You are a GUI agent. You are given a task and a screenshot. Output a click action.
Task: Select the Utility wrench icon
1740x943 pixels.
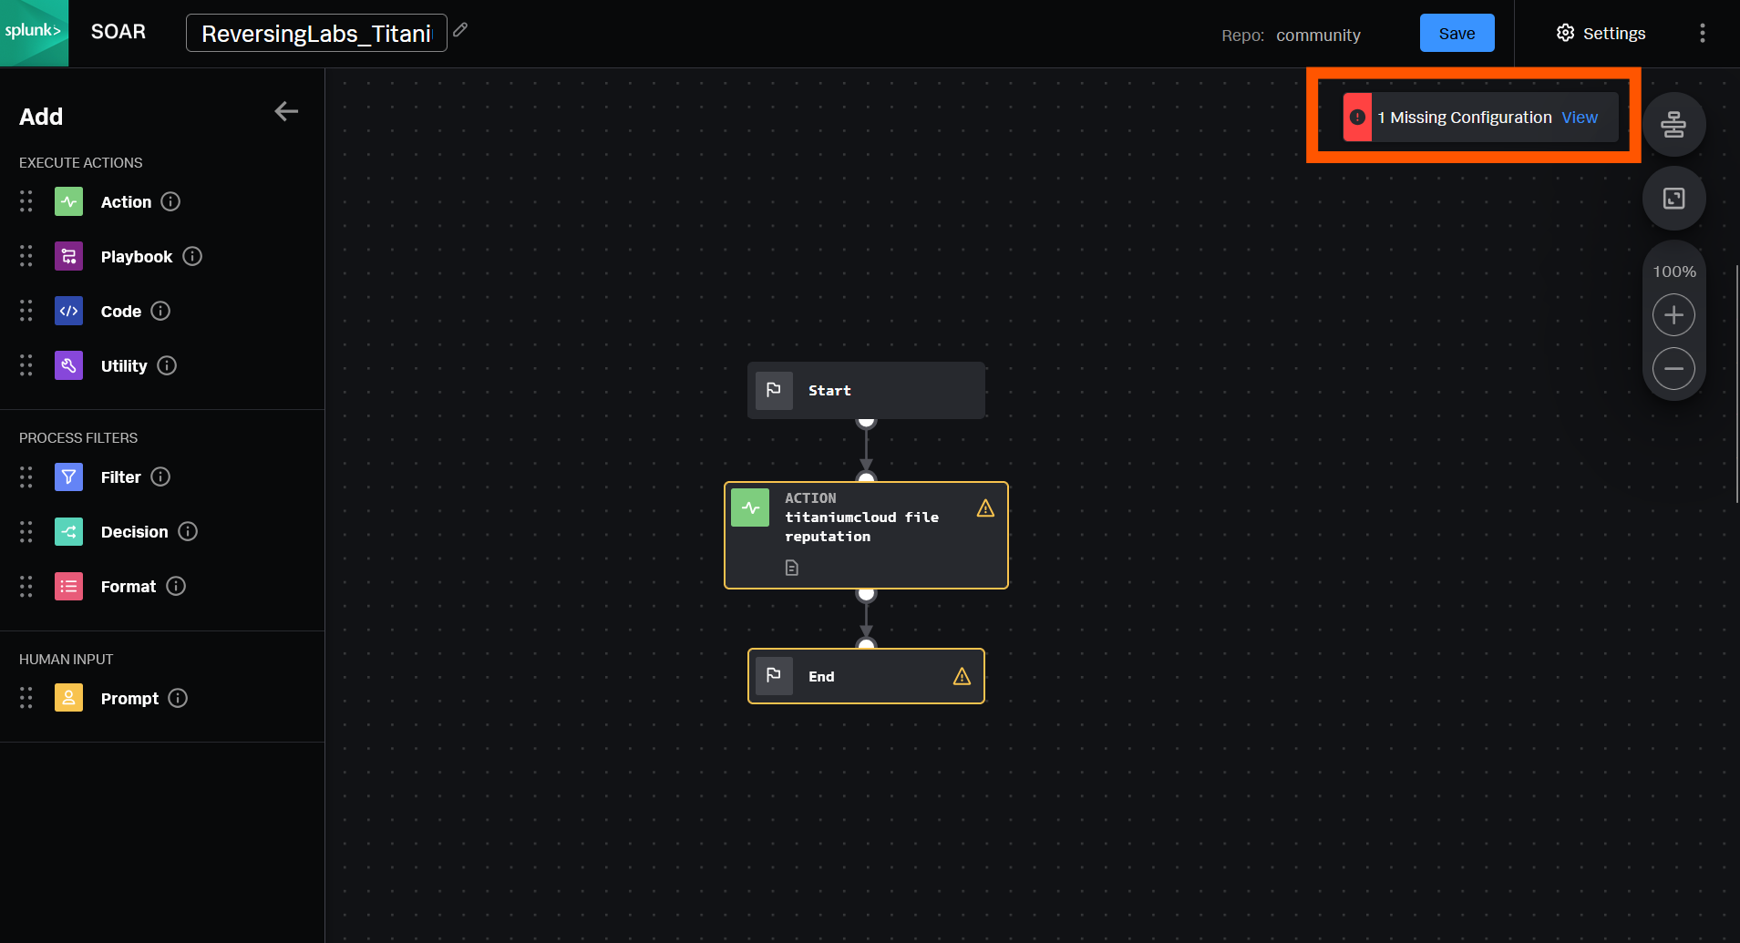[68, 365]
